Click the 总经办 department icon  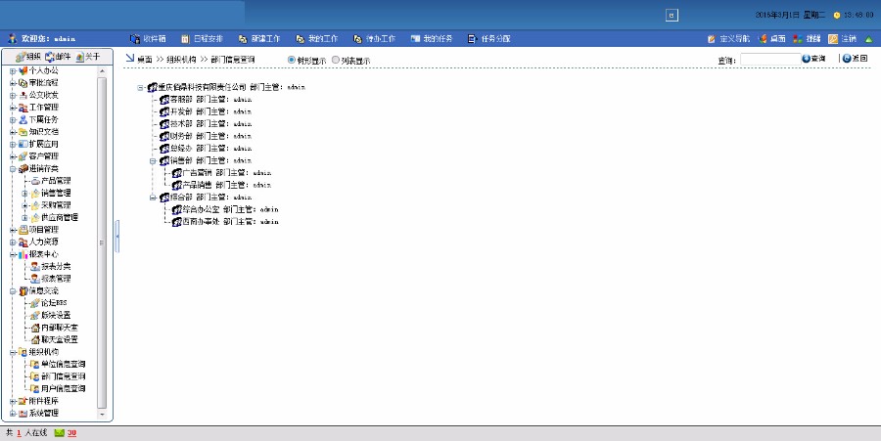tap(164, 149)
